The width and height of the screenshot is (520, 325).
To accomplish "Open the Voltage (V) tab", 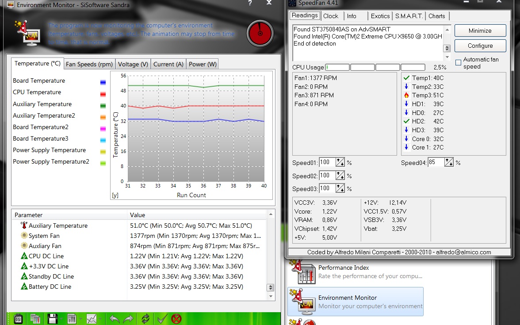I will click(133, 65).
